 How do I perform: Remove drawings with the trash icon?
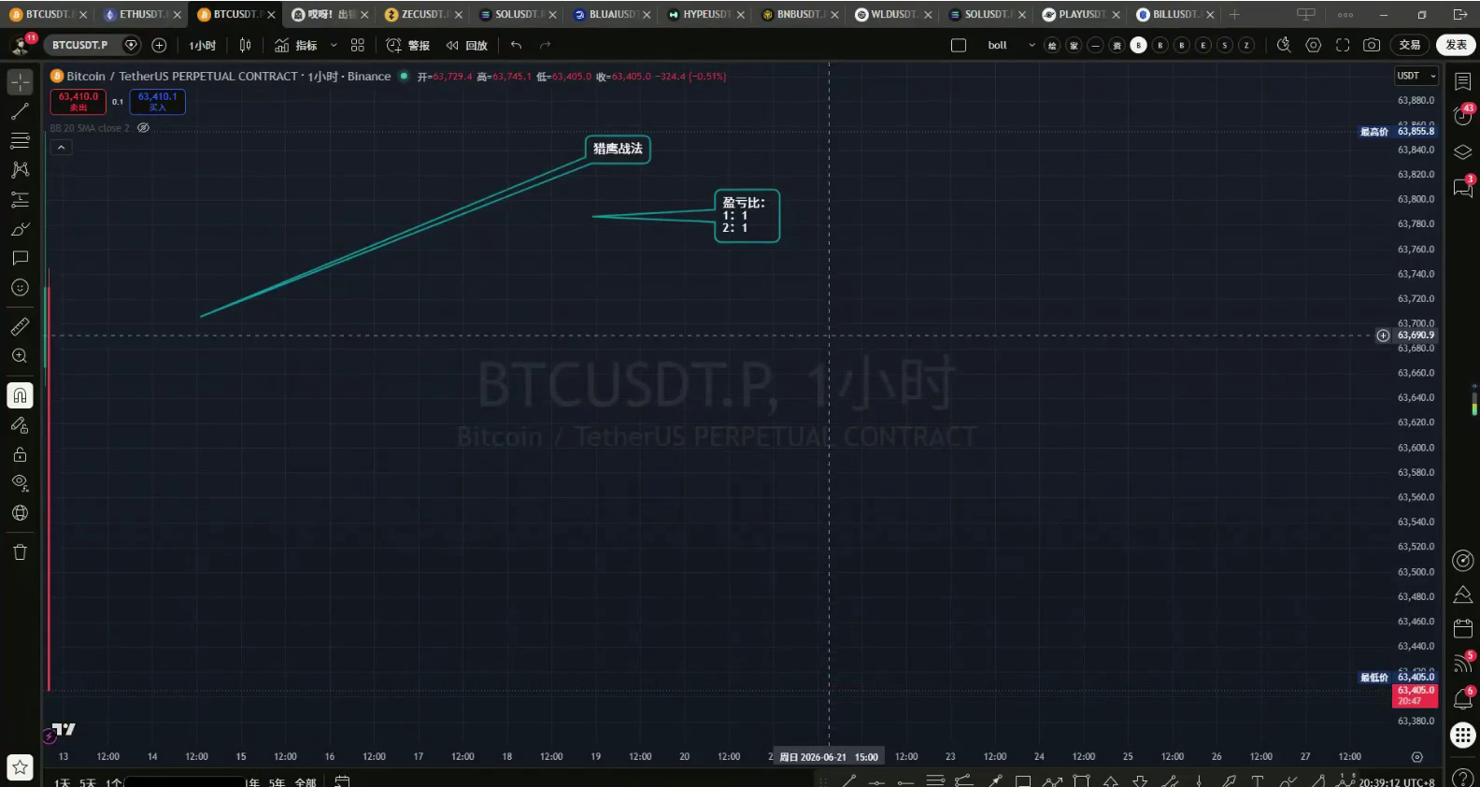point(20,552)
